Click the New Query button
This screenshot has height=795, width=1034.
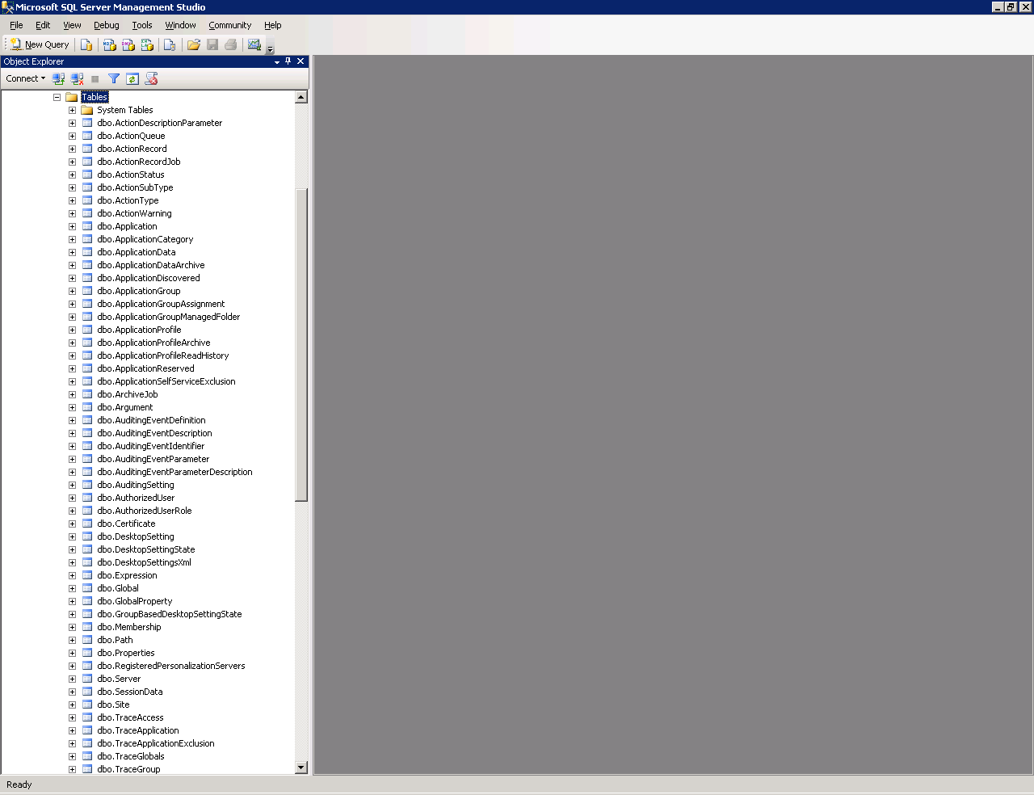tap(40, 45)
